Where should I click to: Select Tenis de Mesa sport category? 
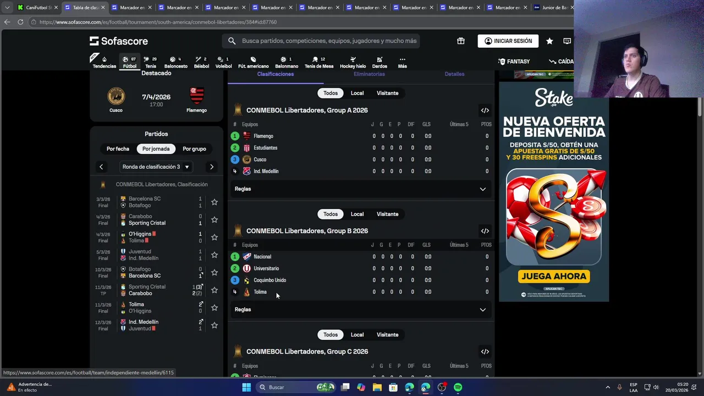coord(319,62)
